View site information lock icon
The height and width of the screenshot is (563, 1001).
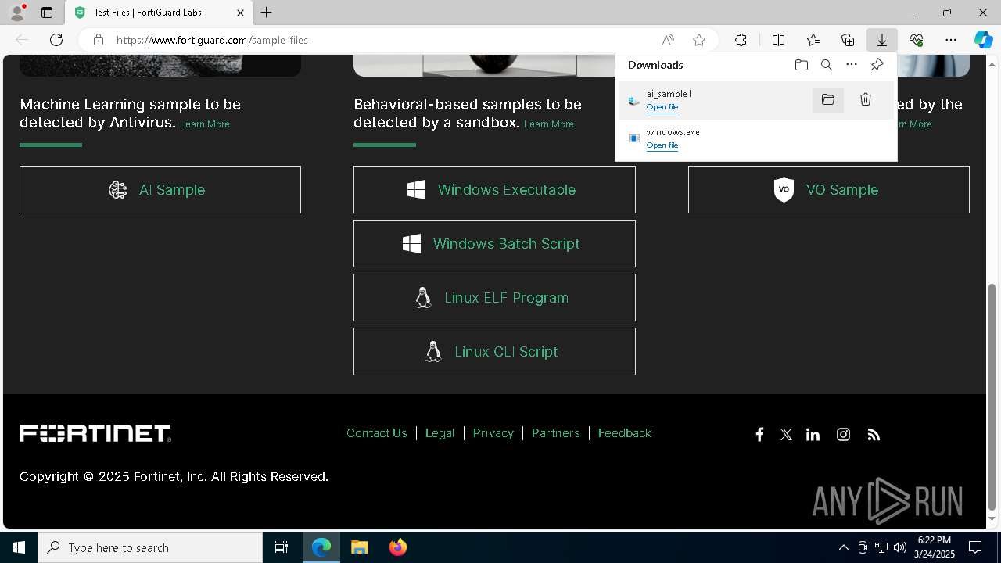pos(98,40)
